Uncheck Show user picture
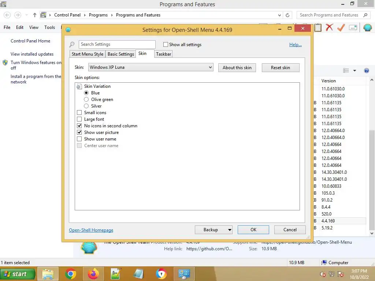 coord(79,132)
